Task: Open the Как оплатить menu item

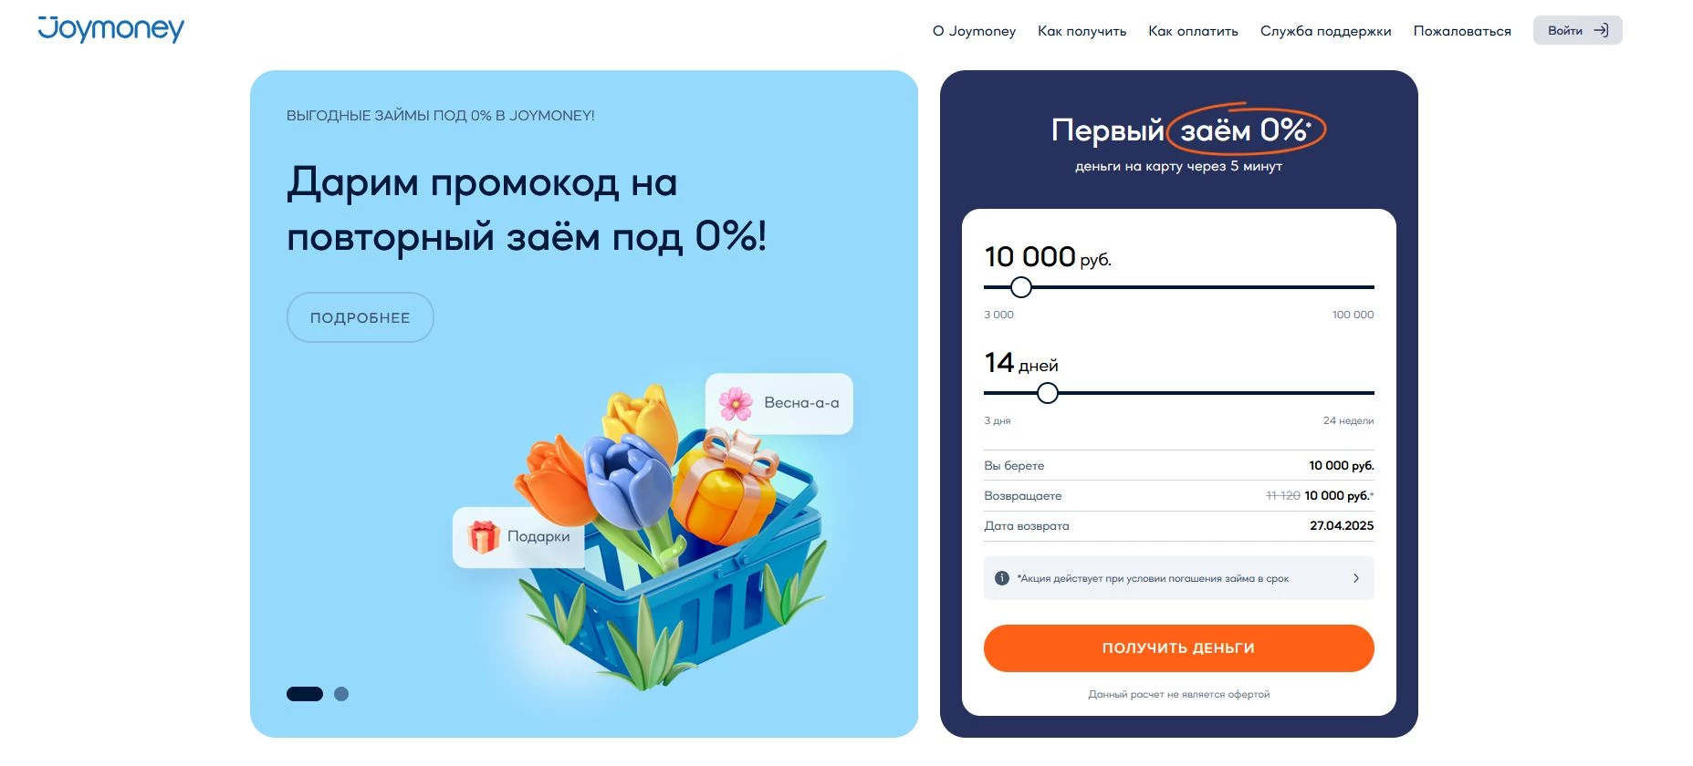Action: (x=1193, y=30)
